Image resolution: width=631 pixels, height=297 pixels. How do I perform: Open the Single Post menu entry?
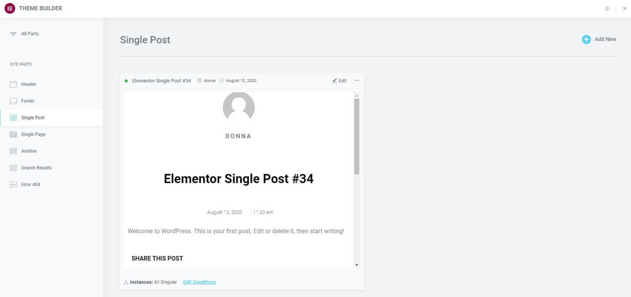(x=33, y=117)
